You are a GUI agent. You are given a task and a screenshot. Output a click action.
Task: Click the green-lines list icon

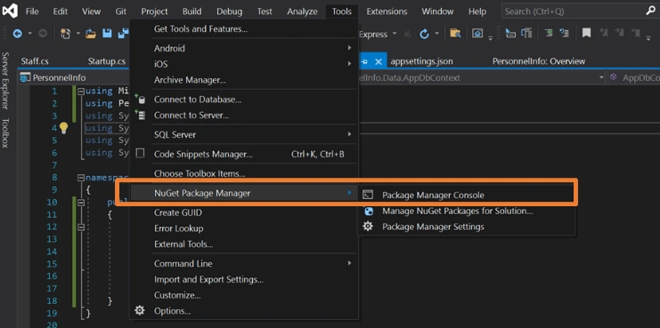549,33
